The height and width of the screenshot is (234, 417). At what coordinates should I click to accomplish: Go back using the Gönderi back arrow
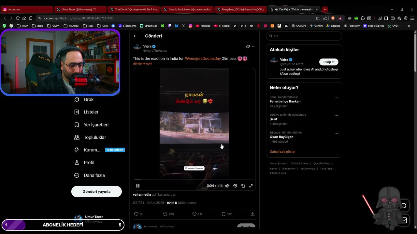(x=135, y=36)
